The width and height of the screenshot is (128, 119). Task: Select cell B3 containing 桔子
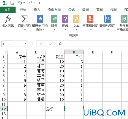(x=36, y=66)
